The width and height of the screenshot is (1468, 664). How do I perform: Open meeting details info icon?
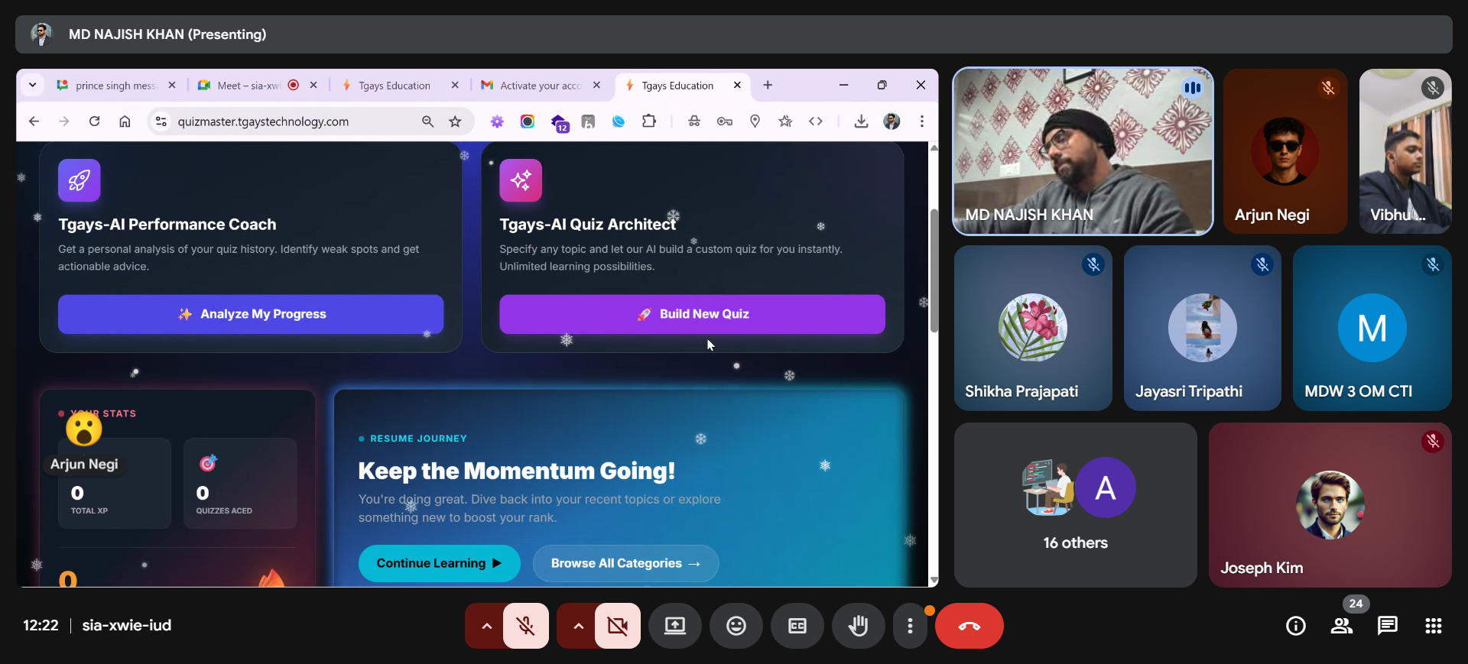(1296, 626)
